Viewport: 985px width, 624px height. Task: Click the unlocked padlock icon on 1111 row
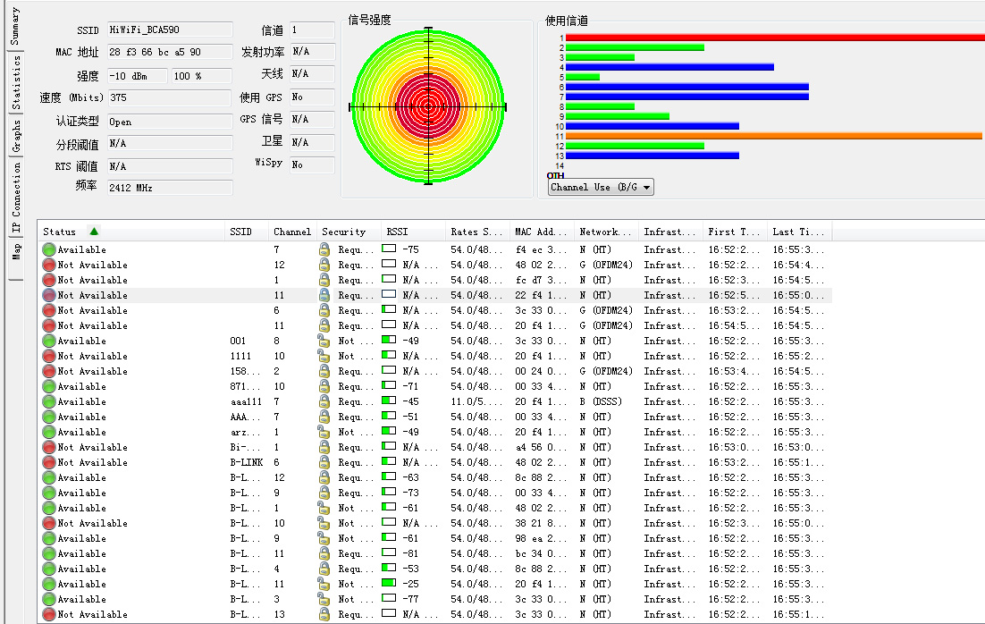(x=323, y=356)
